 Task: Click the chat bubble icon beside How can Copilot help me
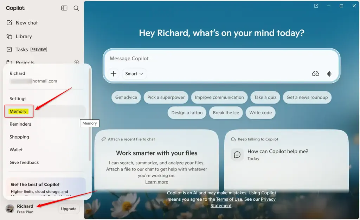click(x=237, y=155)
